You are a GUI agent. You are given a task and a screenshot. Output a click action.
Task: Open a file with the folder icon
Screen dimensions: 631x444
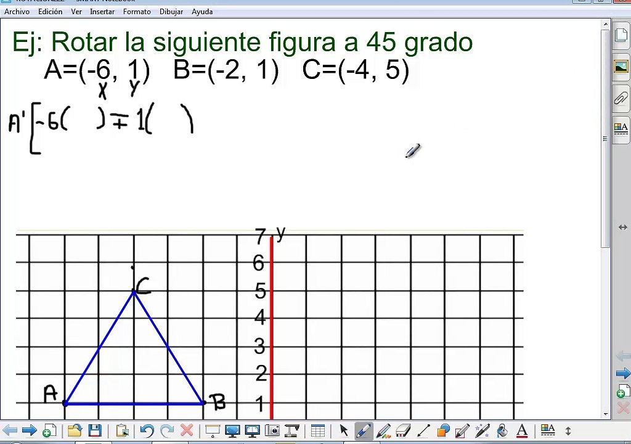(x=75, y=430)
